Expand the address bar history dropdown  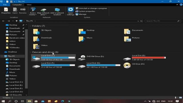click(x=138, y=21)
